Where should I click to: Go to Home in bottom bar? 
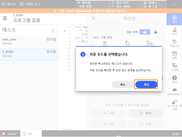point(10,134)
